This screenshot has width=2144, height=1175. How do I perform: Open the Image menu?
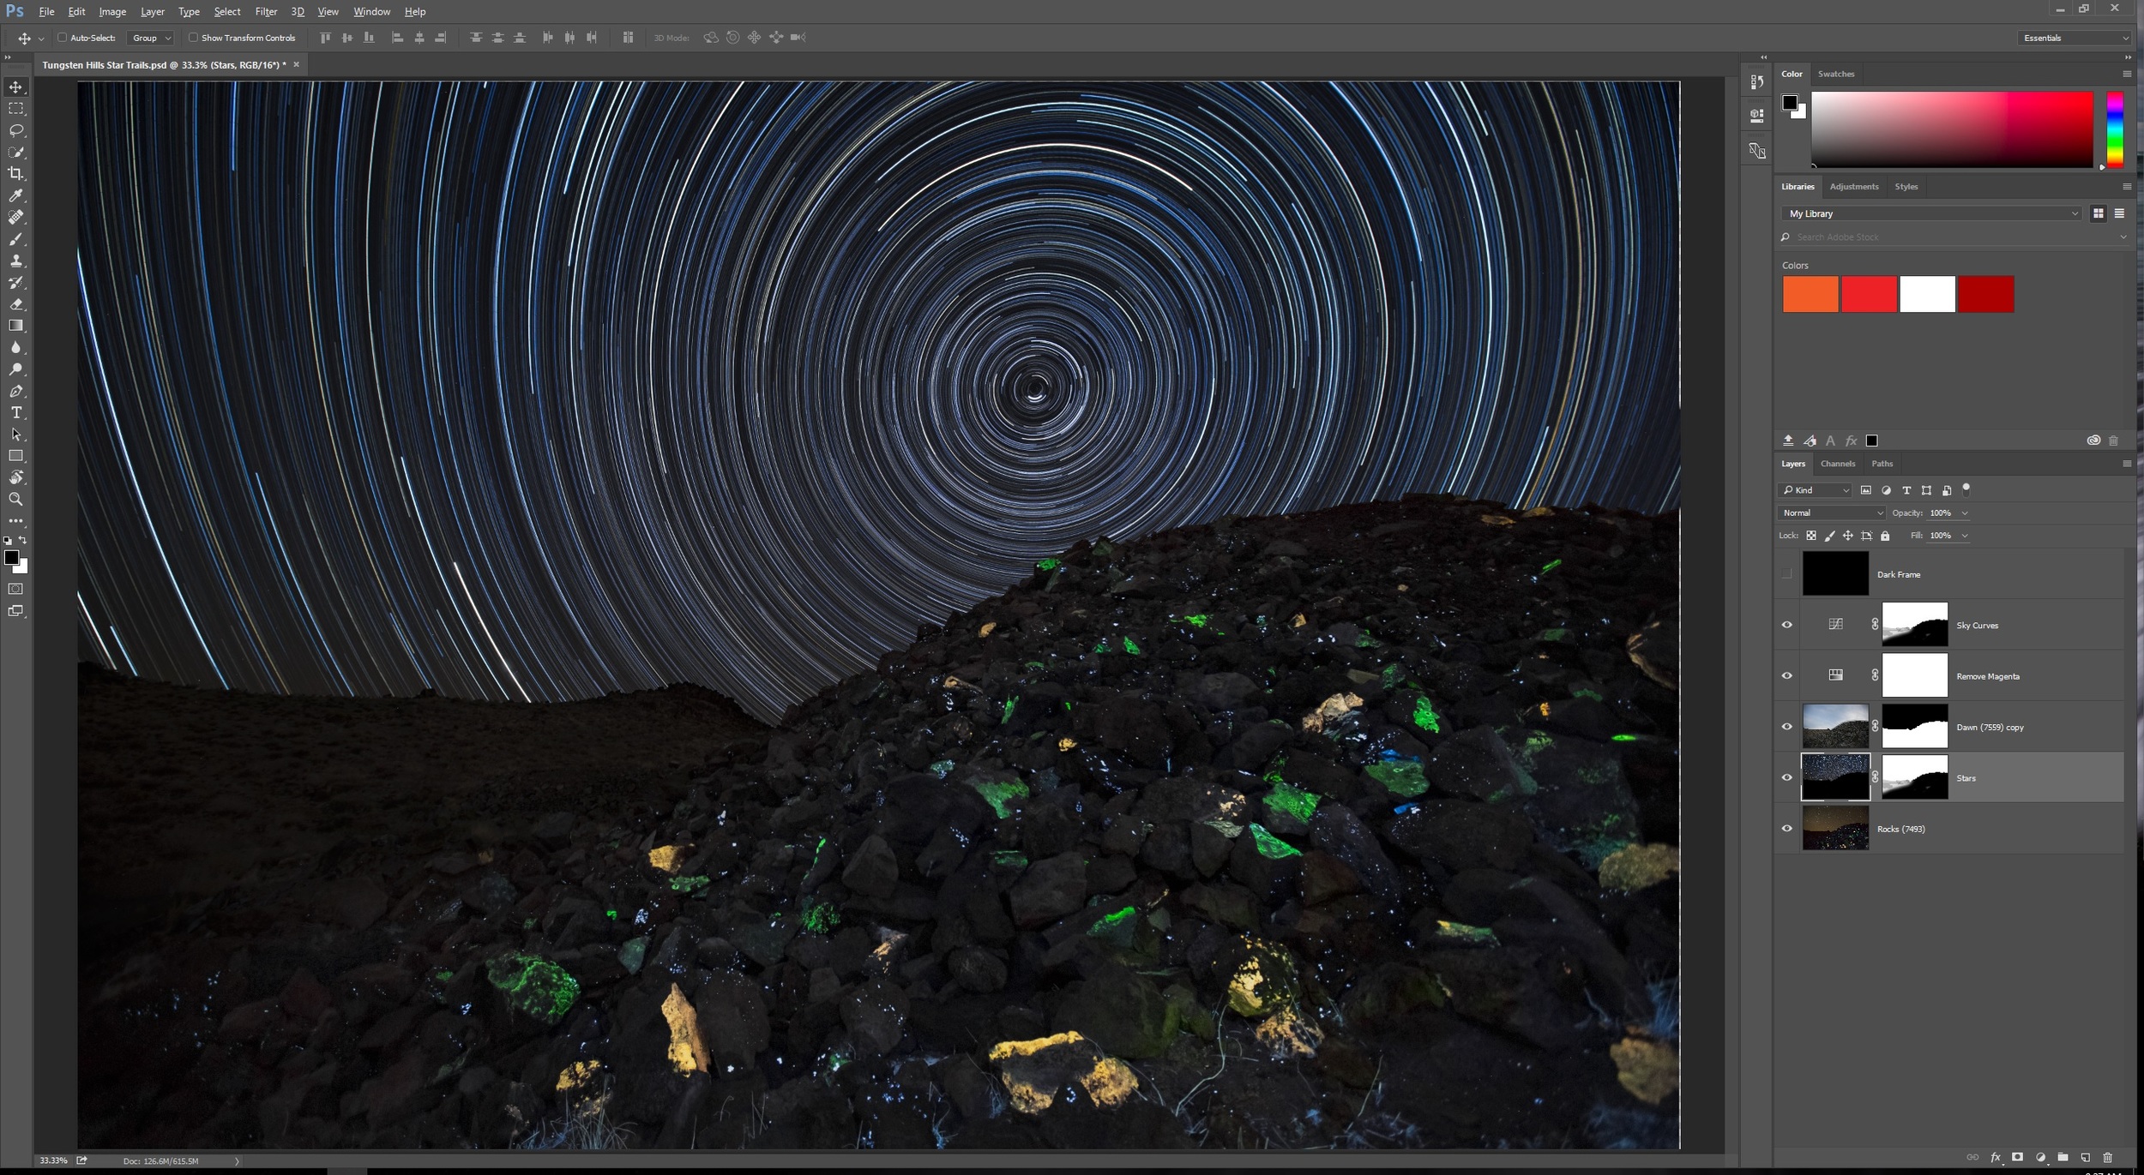(112, 11)
